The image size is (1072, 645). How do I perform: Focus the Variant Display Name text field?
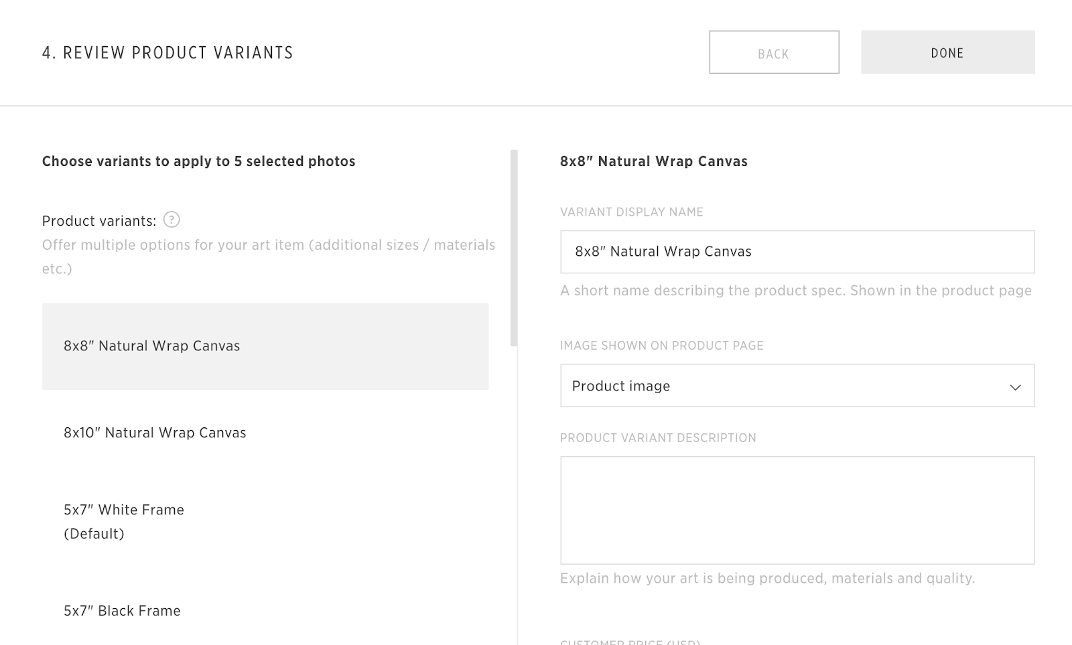(x=797, y=252)
